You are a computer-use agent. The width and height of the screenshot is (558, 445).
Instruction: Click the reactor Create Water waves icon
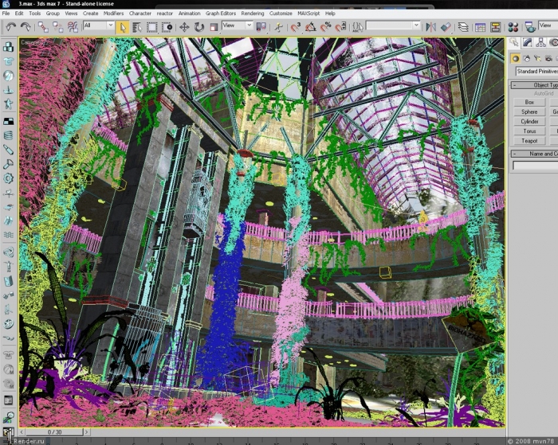pos(8,235)
